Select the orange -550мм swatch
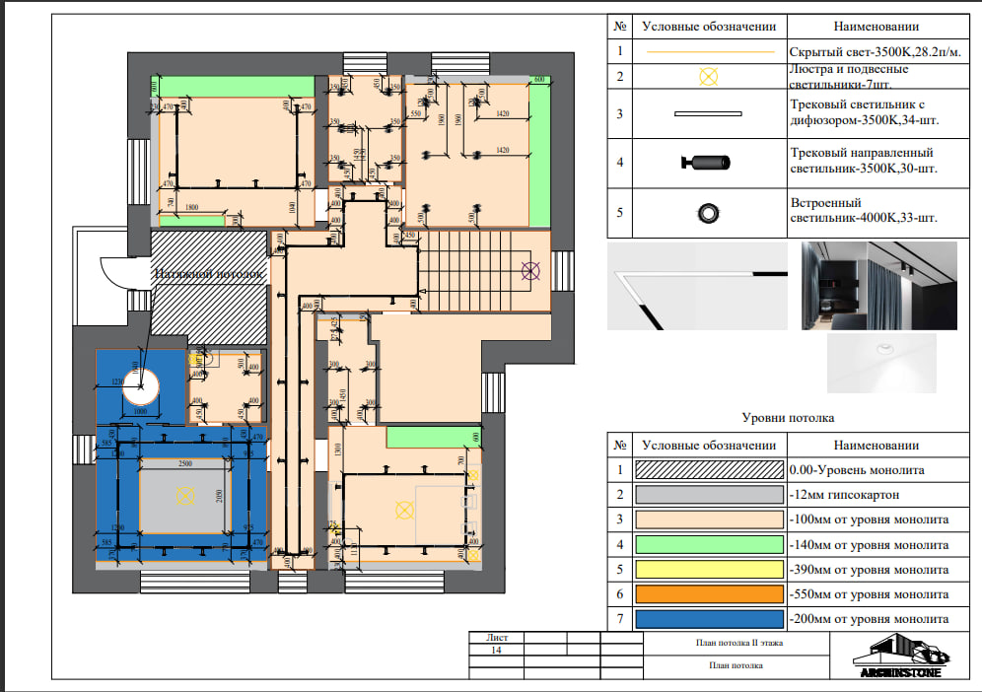This screenshot has width=982, height=692. (x=710, y=593)
